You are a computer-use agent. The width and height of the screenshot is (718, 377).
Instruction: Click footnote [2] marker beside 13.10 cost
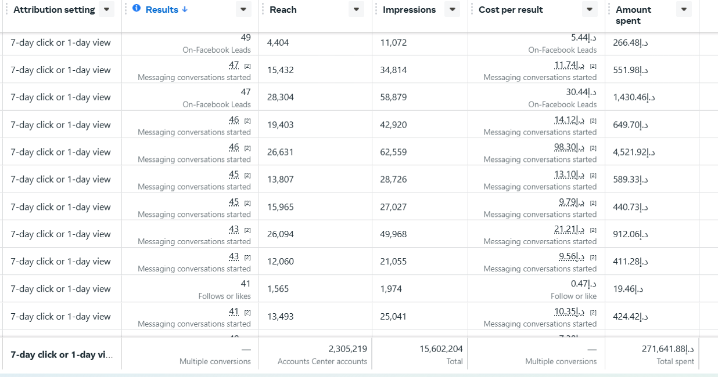[593, 175]
